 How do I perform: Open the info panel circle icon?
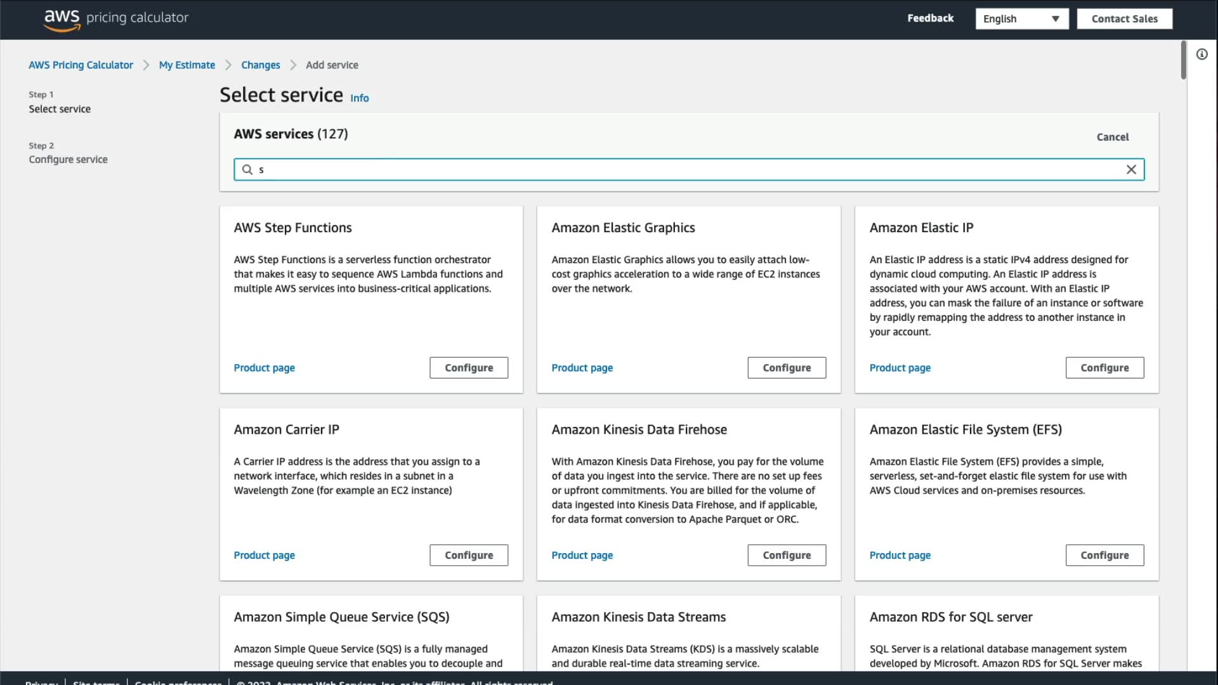(1202, 55)
